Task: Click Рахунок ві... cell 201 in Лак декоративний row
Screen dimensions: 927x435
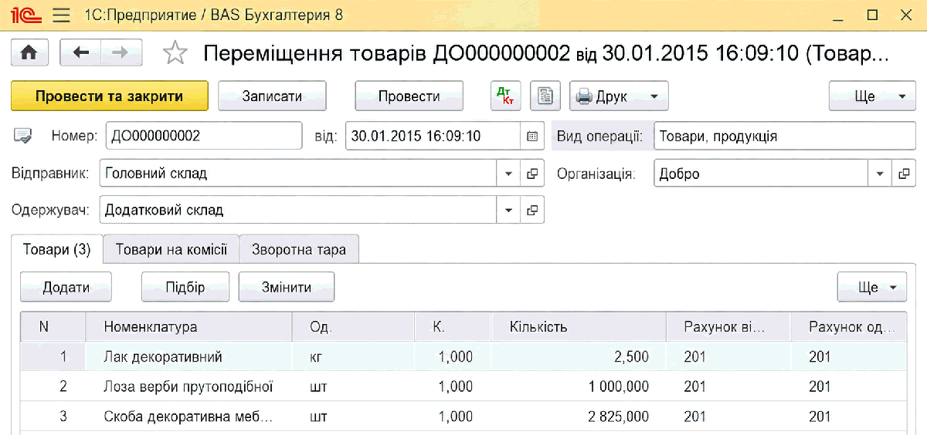Action: pyautogui.click(x=728, y=357)
